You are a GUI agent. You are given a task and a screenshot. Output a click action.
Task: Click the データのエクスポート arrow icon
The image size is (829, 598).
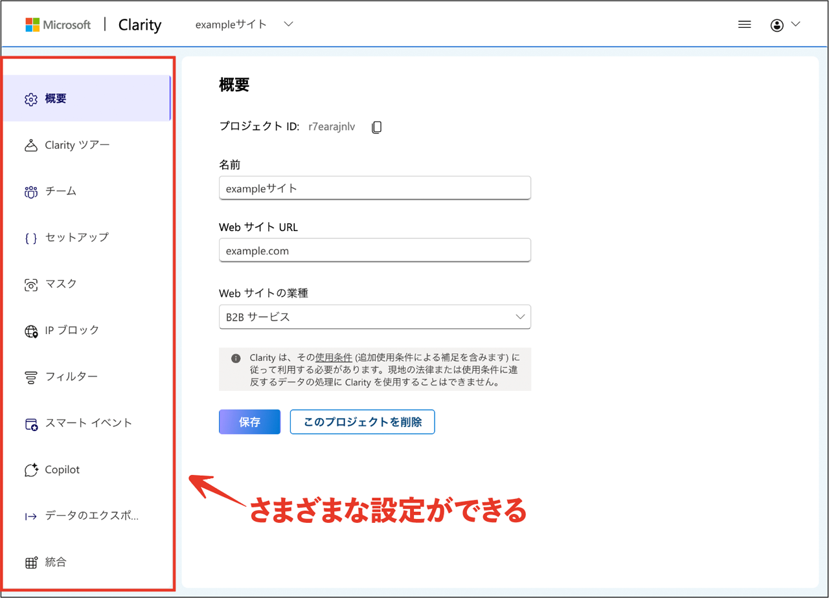click(x=31, y=516)
